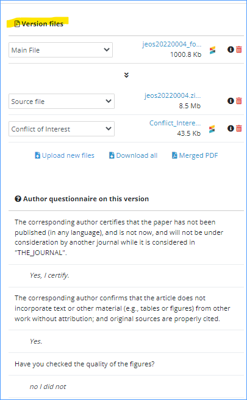
Task: Open the Source file type dropdown
Action: [62, 102]
